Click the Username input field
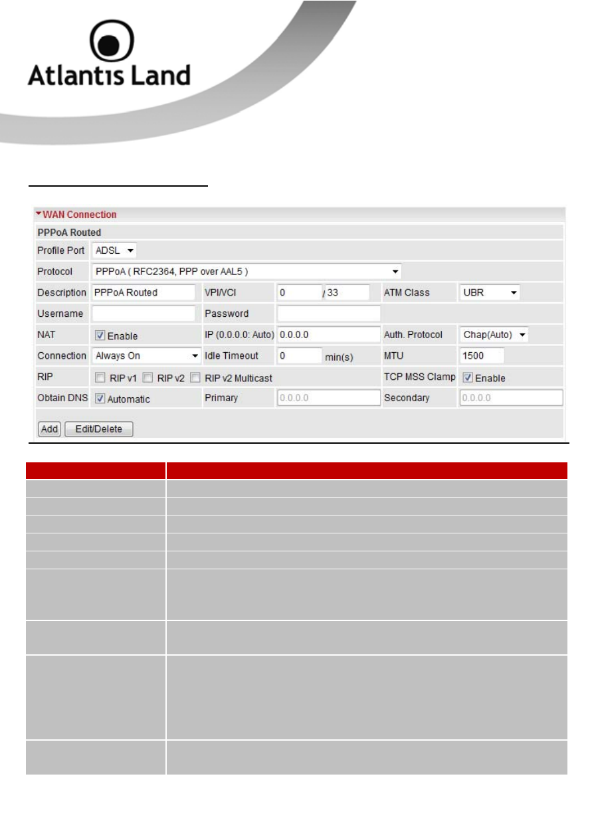The height and width of the screenshot is (837, 594). [144, 314]
